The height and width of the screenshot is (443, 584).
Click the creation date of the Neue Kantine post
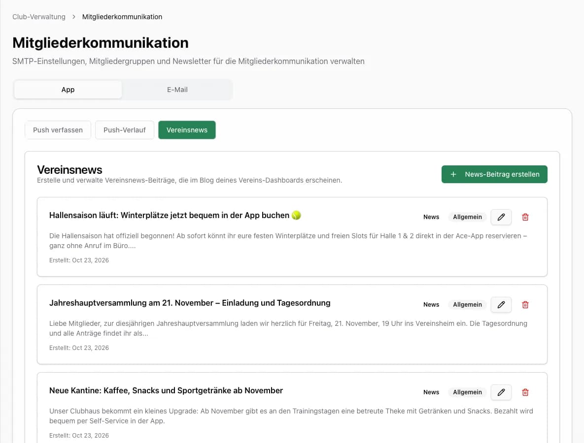coord(79,436)
